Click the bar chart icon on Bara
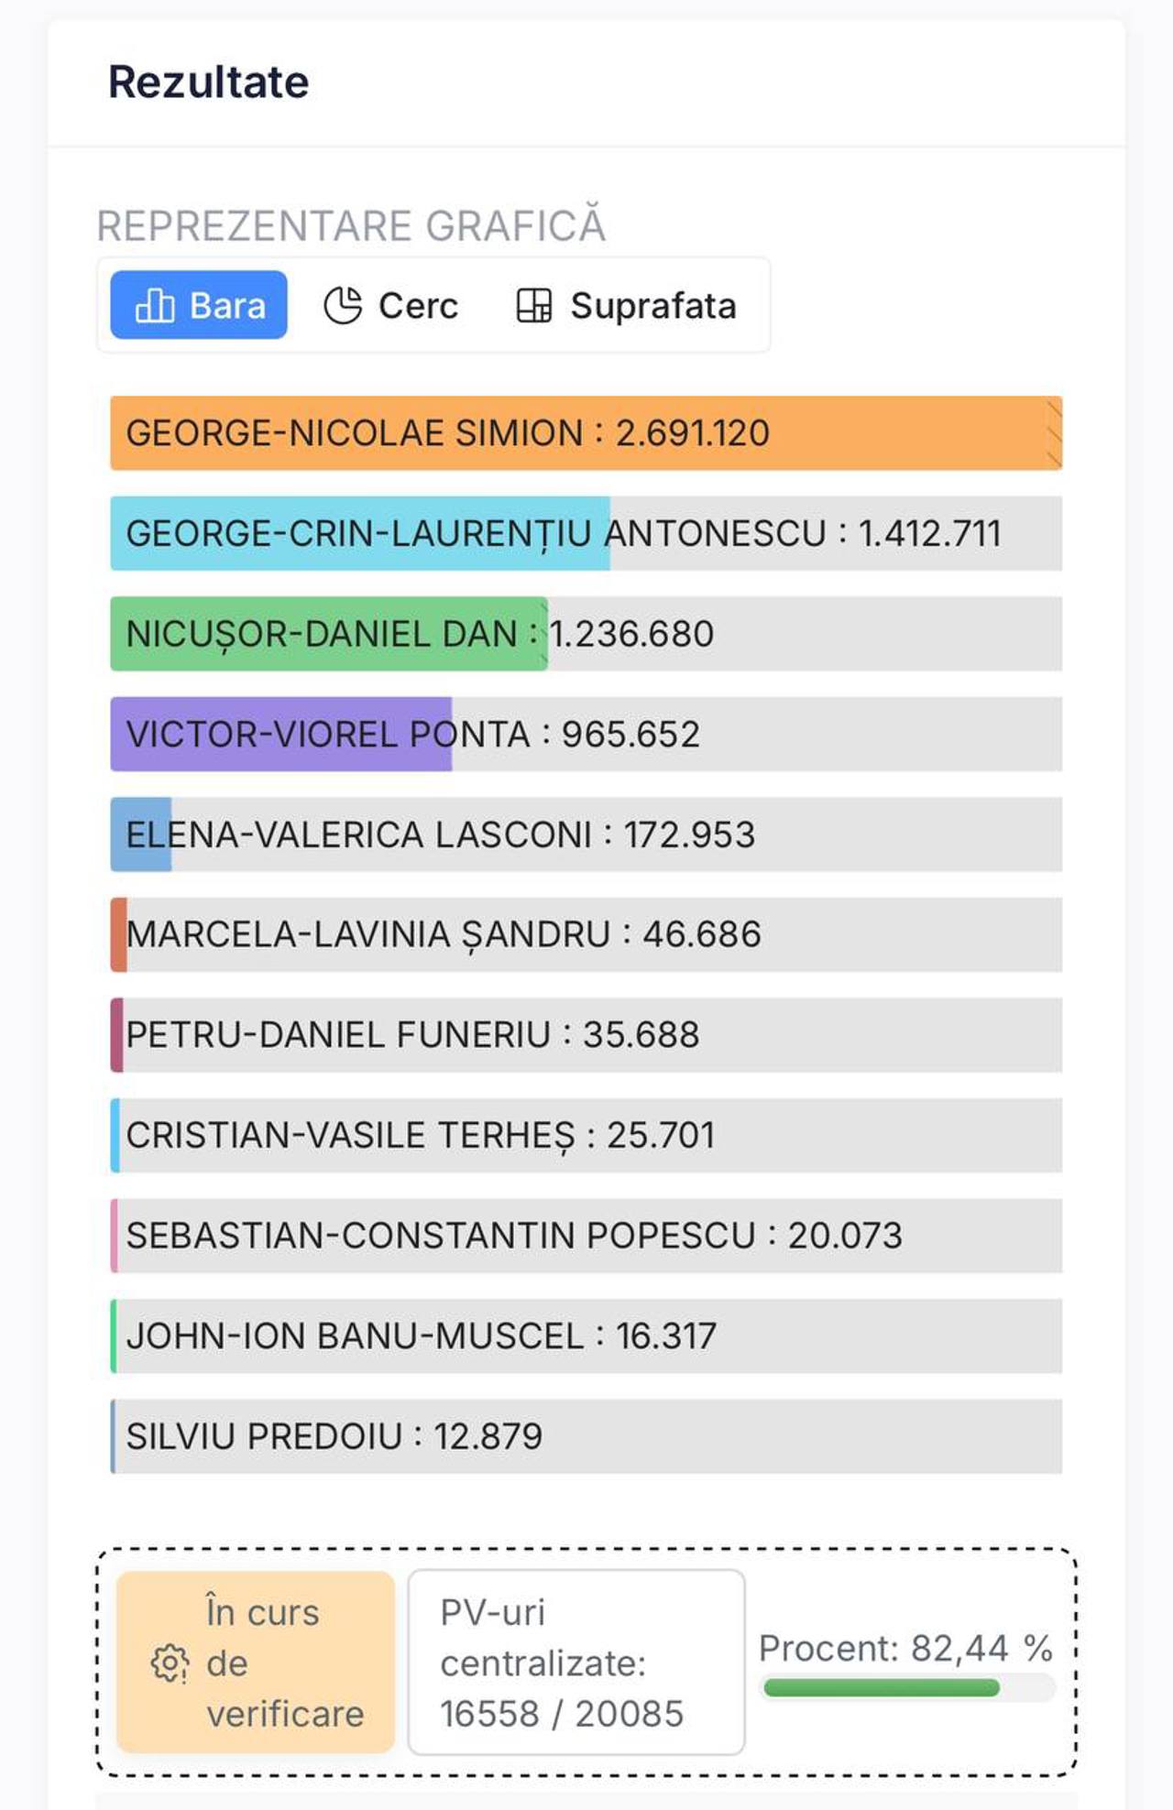Image resolution: width=1173 pixels, height=1810 pixels. coord(154,306)
